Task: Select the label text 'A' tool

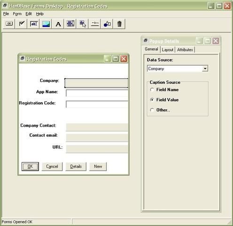Action: point(58,24)
